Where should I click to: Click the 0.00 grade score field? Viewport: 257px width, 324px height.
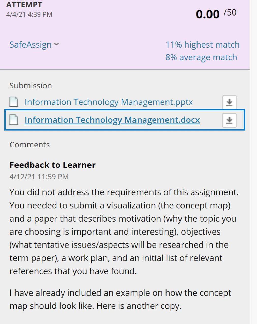pyautogui.click(x=207, y=14)
